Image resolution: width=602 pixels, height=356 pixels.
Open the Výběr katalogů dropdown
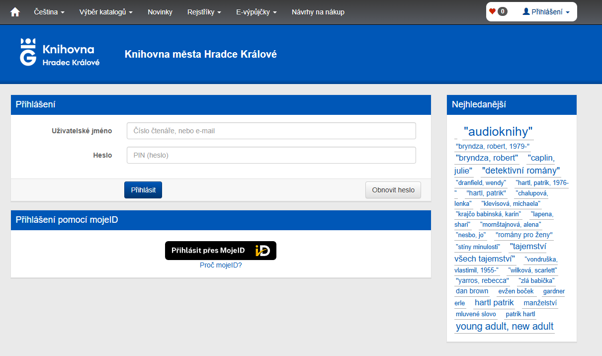click(x=106, y=12)
